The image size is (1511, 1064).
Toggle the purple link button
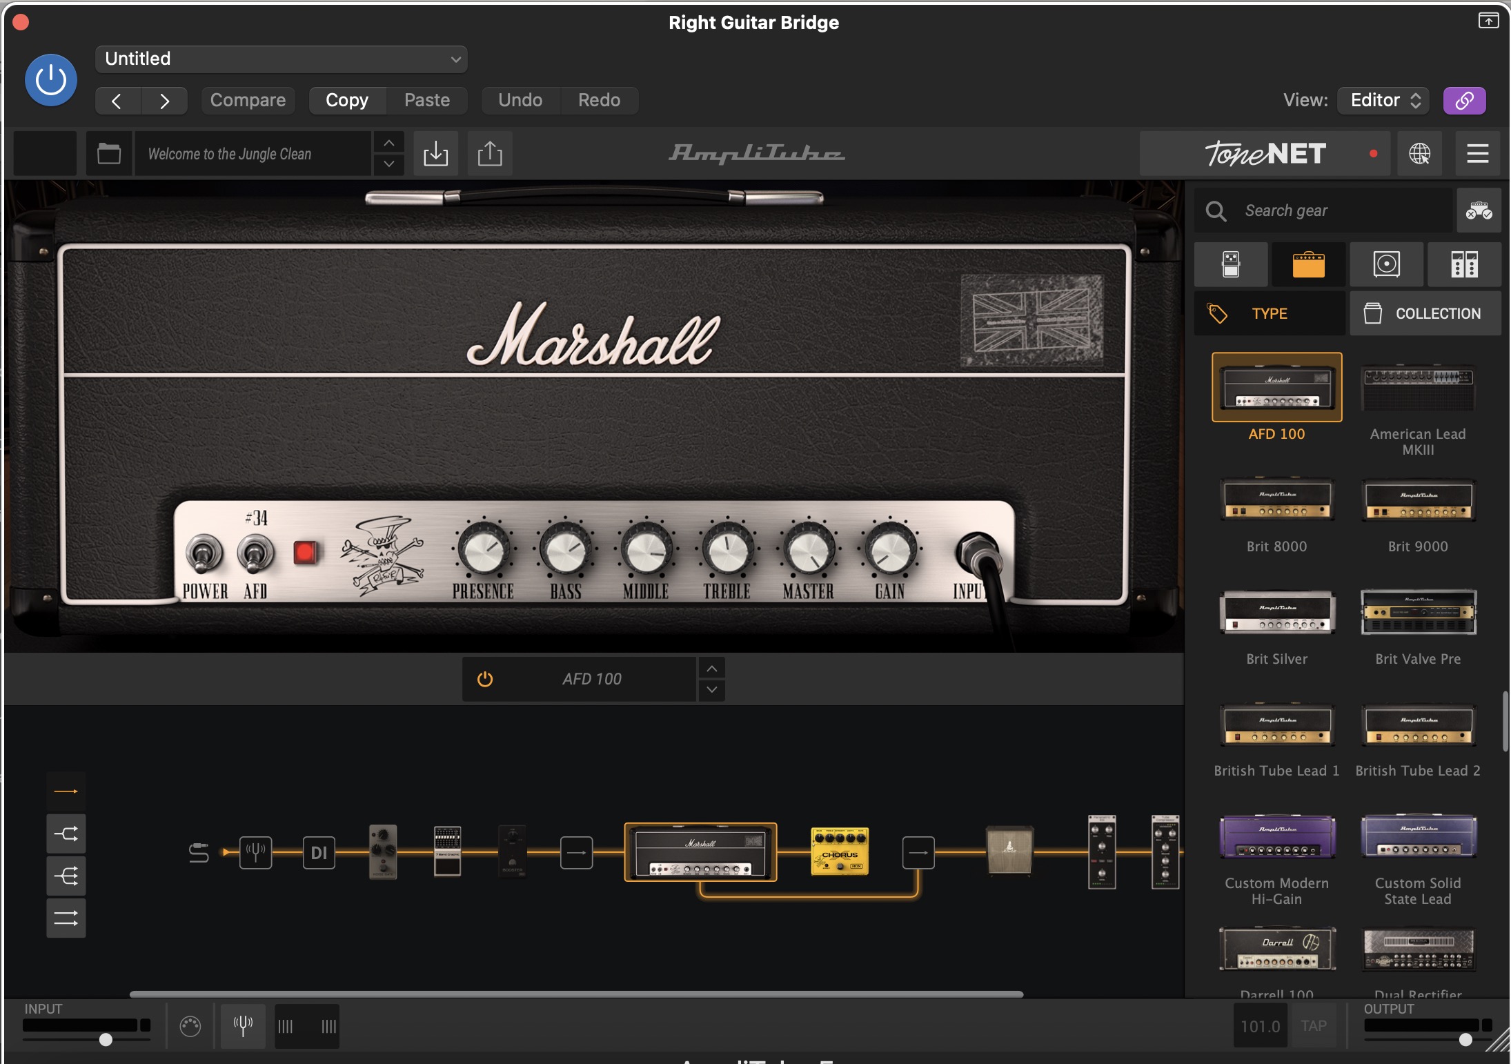pyautogui.click(x=1465, y=101)
